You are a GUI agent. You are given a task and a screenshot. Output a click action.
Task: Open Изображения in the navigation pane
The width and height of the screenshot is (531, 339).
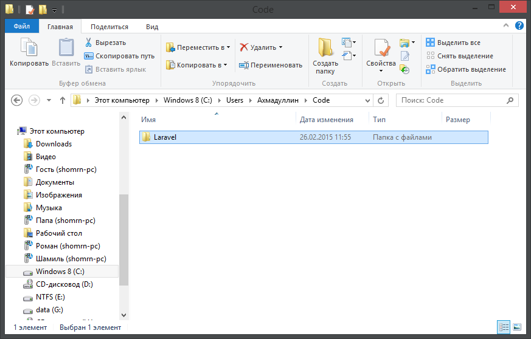pyautogui.click(x=59, y=195)
